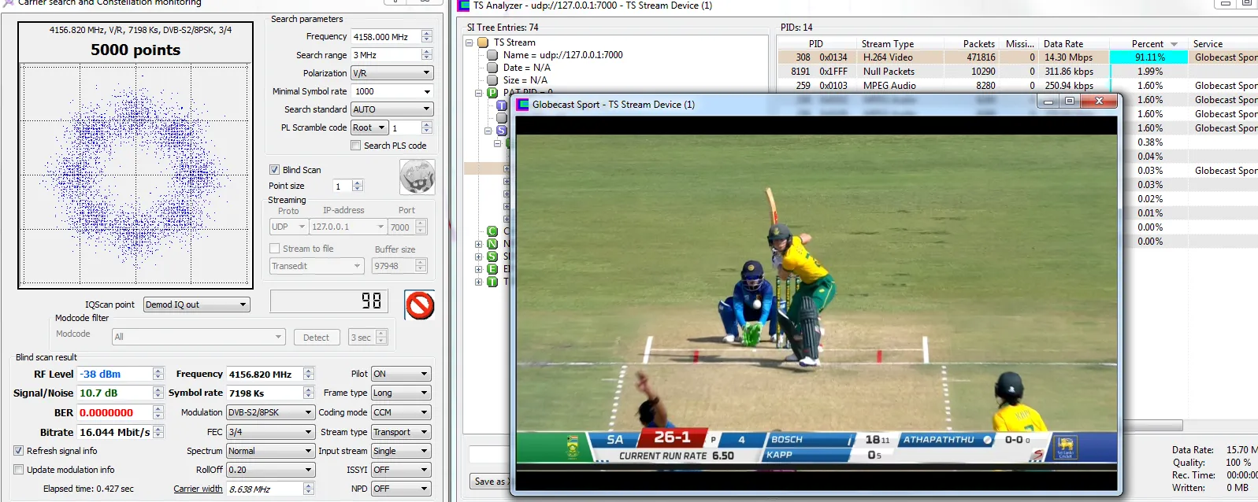
Task: Click the Sri Lanka Cricket logo overlay
Action: point(1065,448)
